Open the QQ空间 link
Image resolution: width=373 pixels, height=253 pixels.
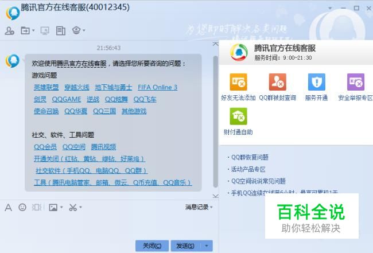(x=74, y=147)
